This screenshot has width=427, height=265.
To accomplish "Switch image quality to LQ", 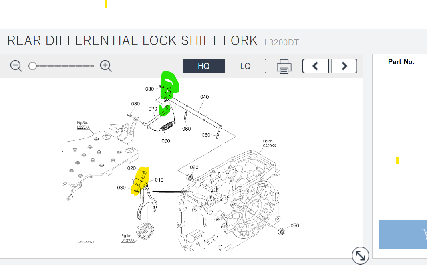I will pyautogui.click(x=245, y=66).
